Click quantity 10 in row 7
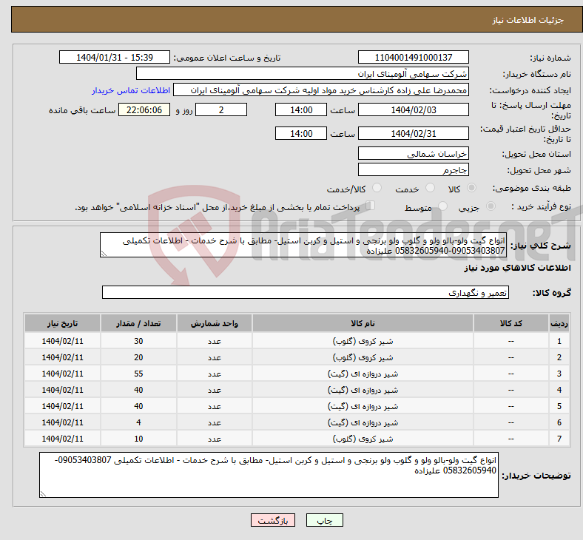This screenshot has width=583, height=540. click(138, 439)
